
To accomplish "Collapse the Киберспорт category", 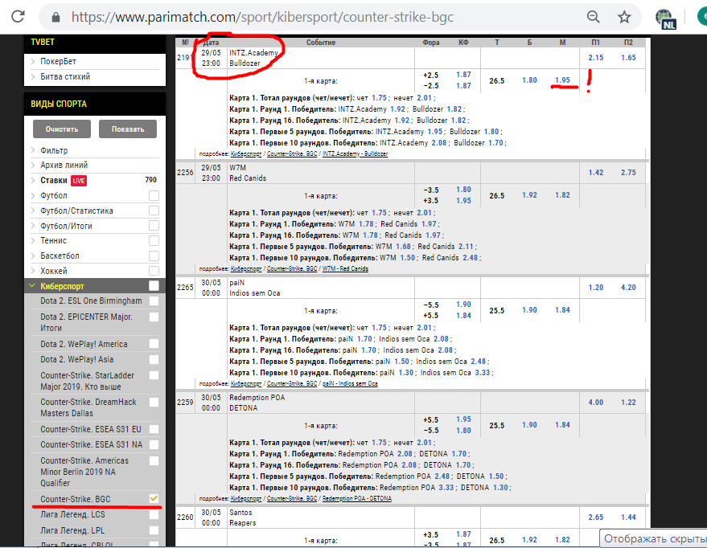I will 32,286.
